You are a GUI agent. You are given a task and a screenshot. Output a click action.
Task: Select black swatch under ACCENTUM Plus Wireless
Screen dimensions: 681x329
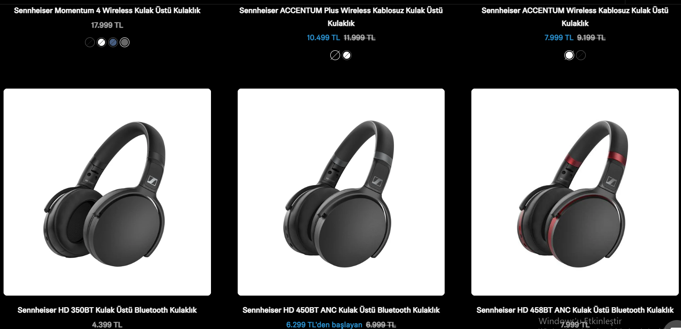(x=335, y=55)
